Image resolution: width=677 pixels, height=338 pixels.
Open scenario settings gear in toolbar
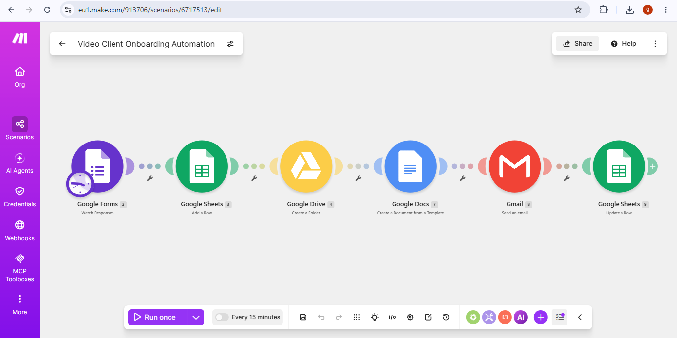[x=410, y=317]
